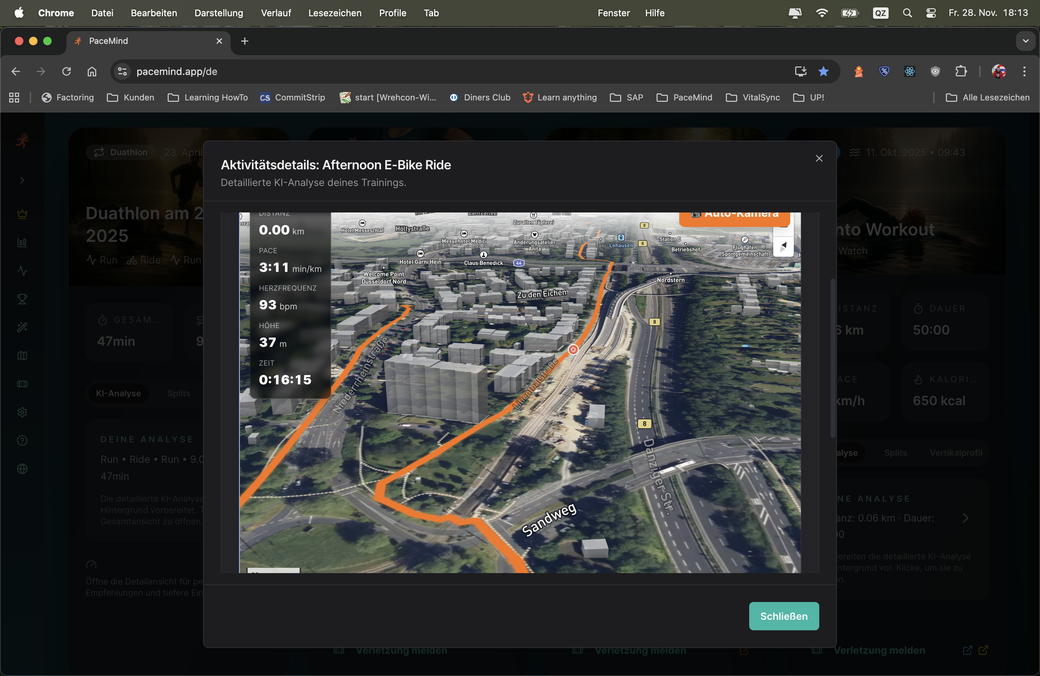Open the tab search dropdown in Chrome
Viewport: 1040px width, 676px height.
(1025, 41)
